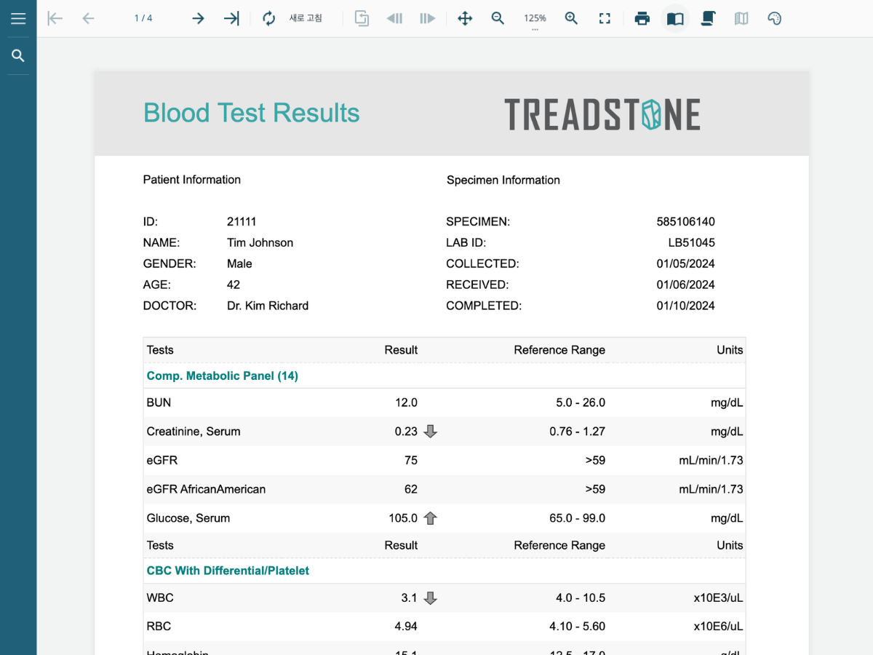Viewport: 873px width, 655px height.
Task: Toggle the folded map view icon
Action: [x=741, y=19]
